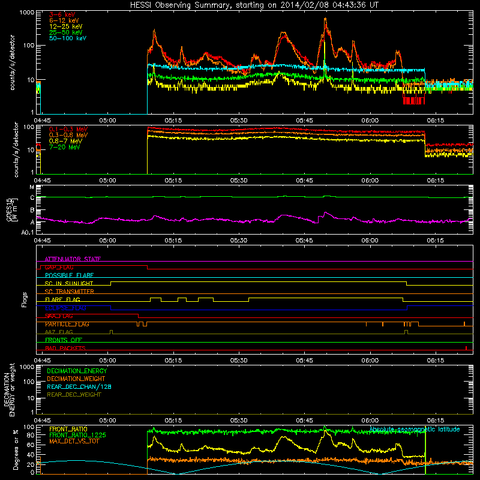The image size is (480, 480).
Task: Click the vertical "Flags" axis title
Action: (25, 299)
